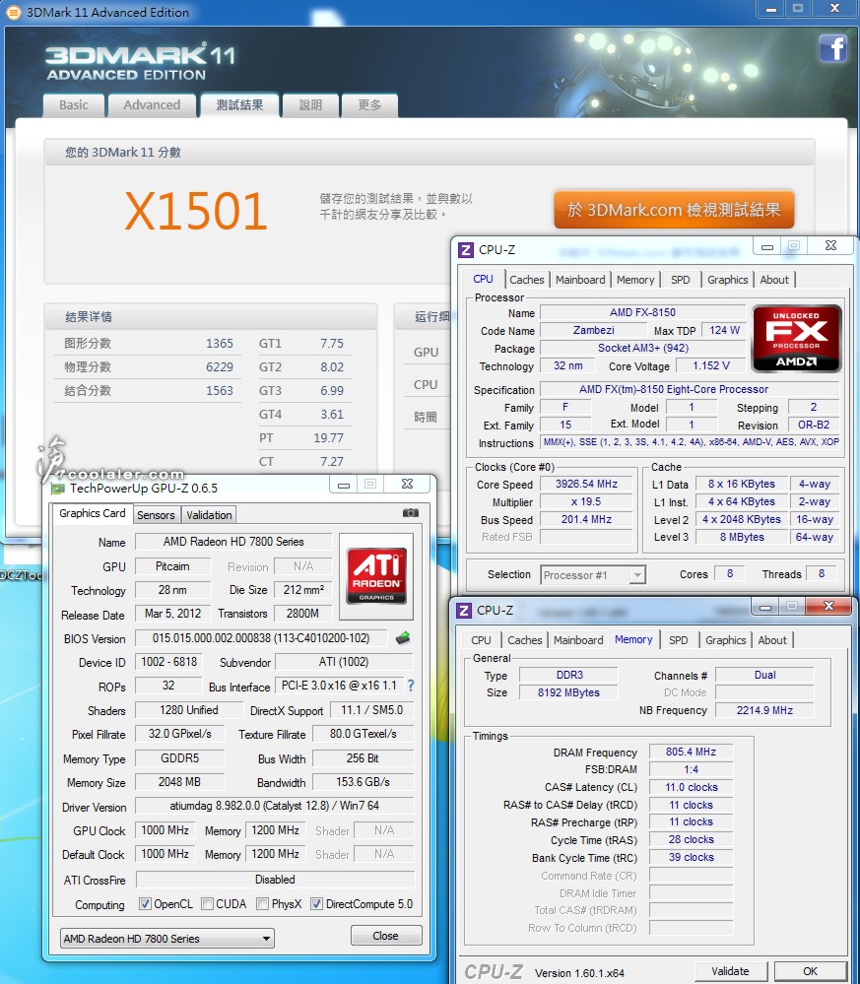
Task: Open Memory tab in top CPU-Z window
Action: pyautogui.click(x=635, y=280)
